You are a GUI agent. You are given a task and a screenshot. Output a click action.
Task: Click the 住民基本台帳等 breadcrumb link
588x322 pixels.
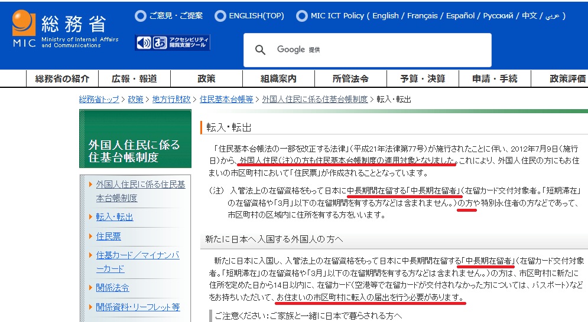tap(226, 100)
